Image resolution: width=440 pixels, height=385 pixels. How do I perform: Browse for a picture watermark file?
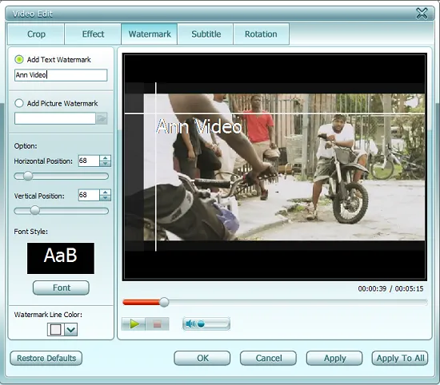coord(102,118)
